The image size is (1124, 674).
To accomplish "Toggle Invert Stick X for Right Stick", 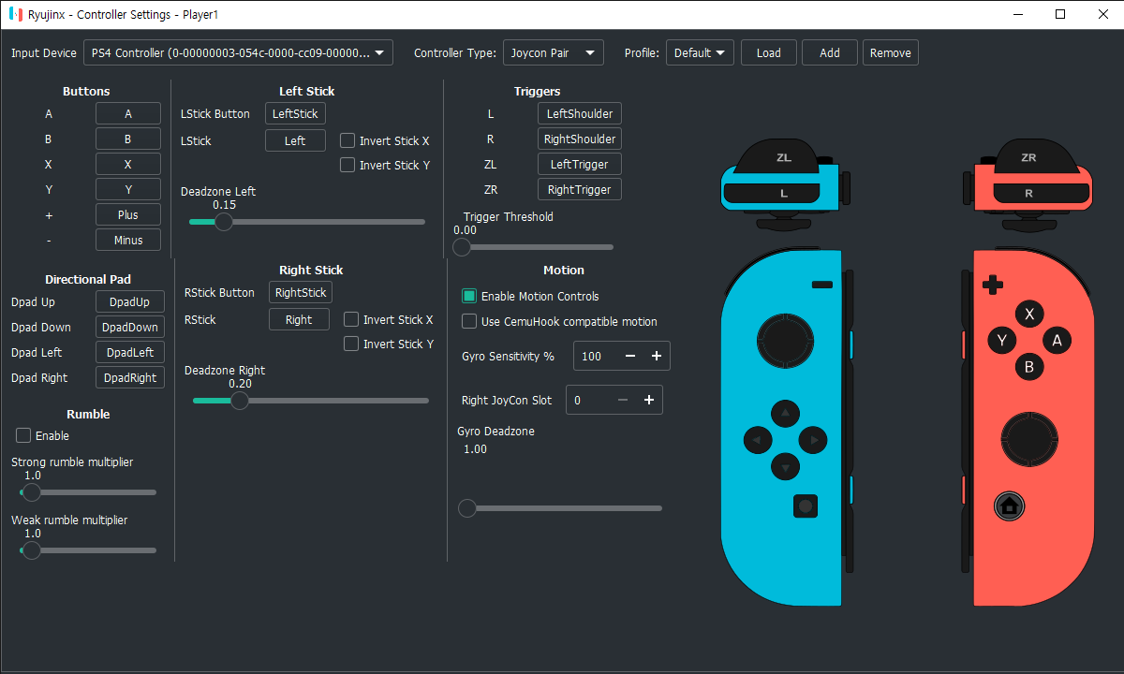I will [x=351, y=319].
